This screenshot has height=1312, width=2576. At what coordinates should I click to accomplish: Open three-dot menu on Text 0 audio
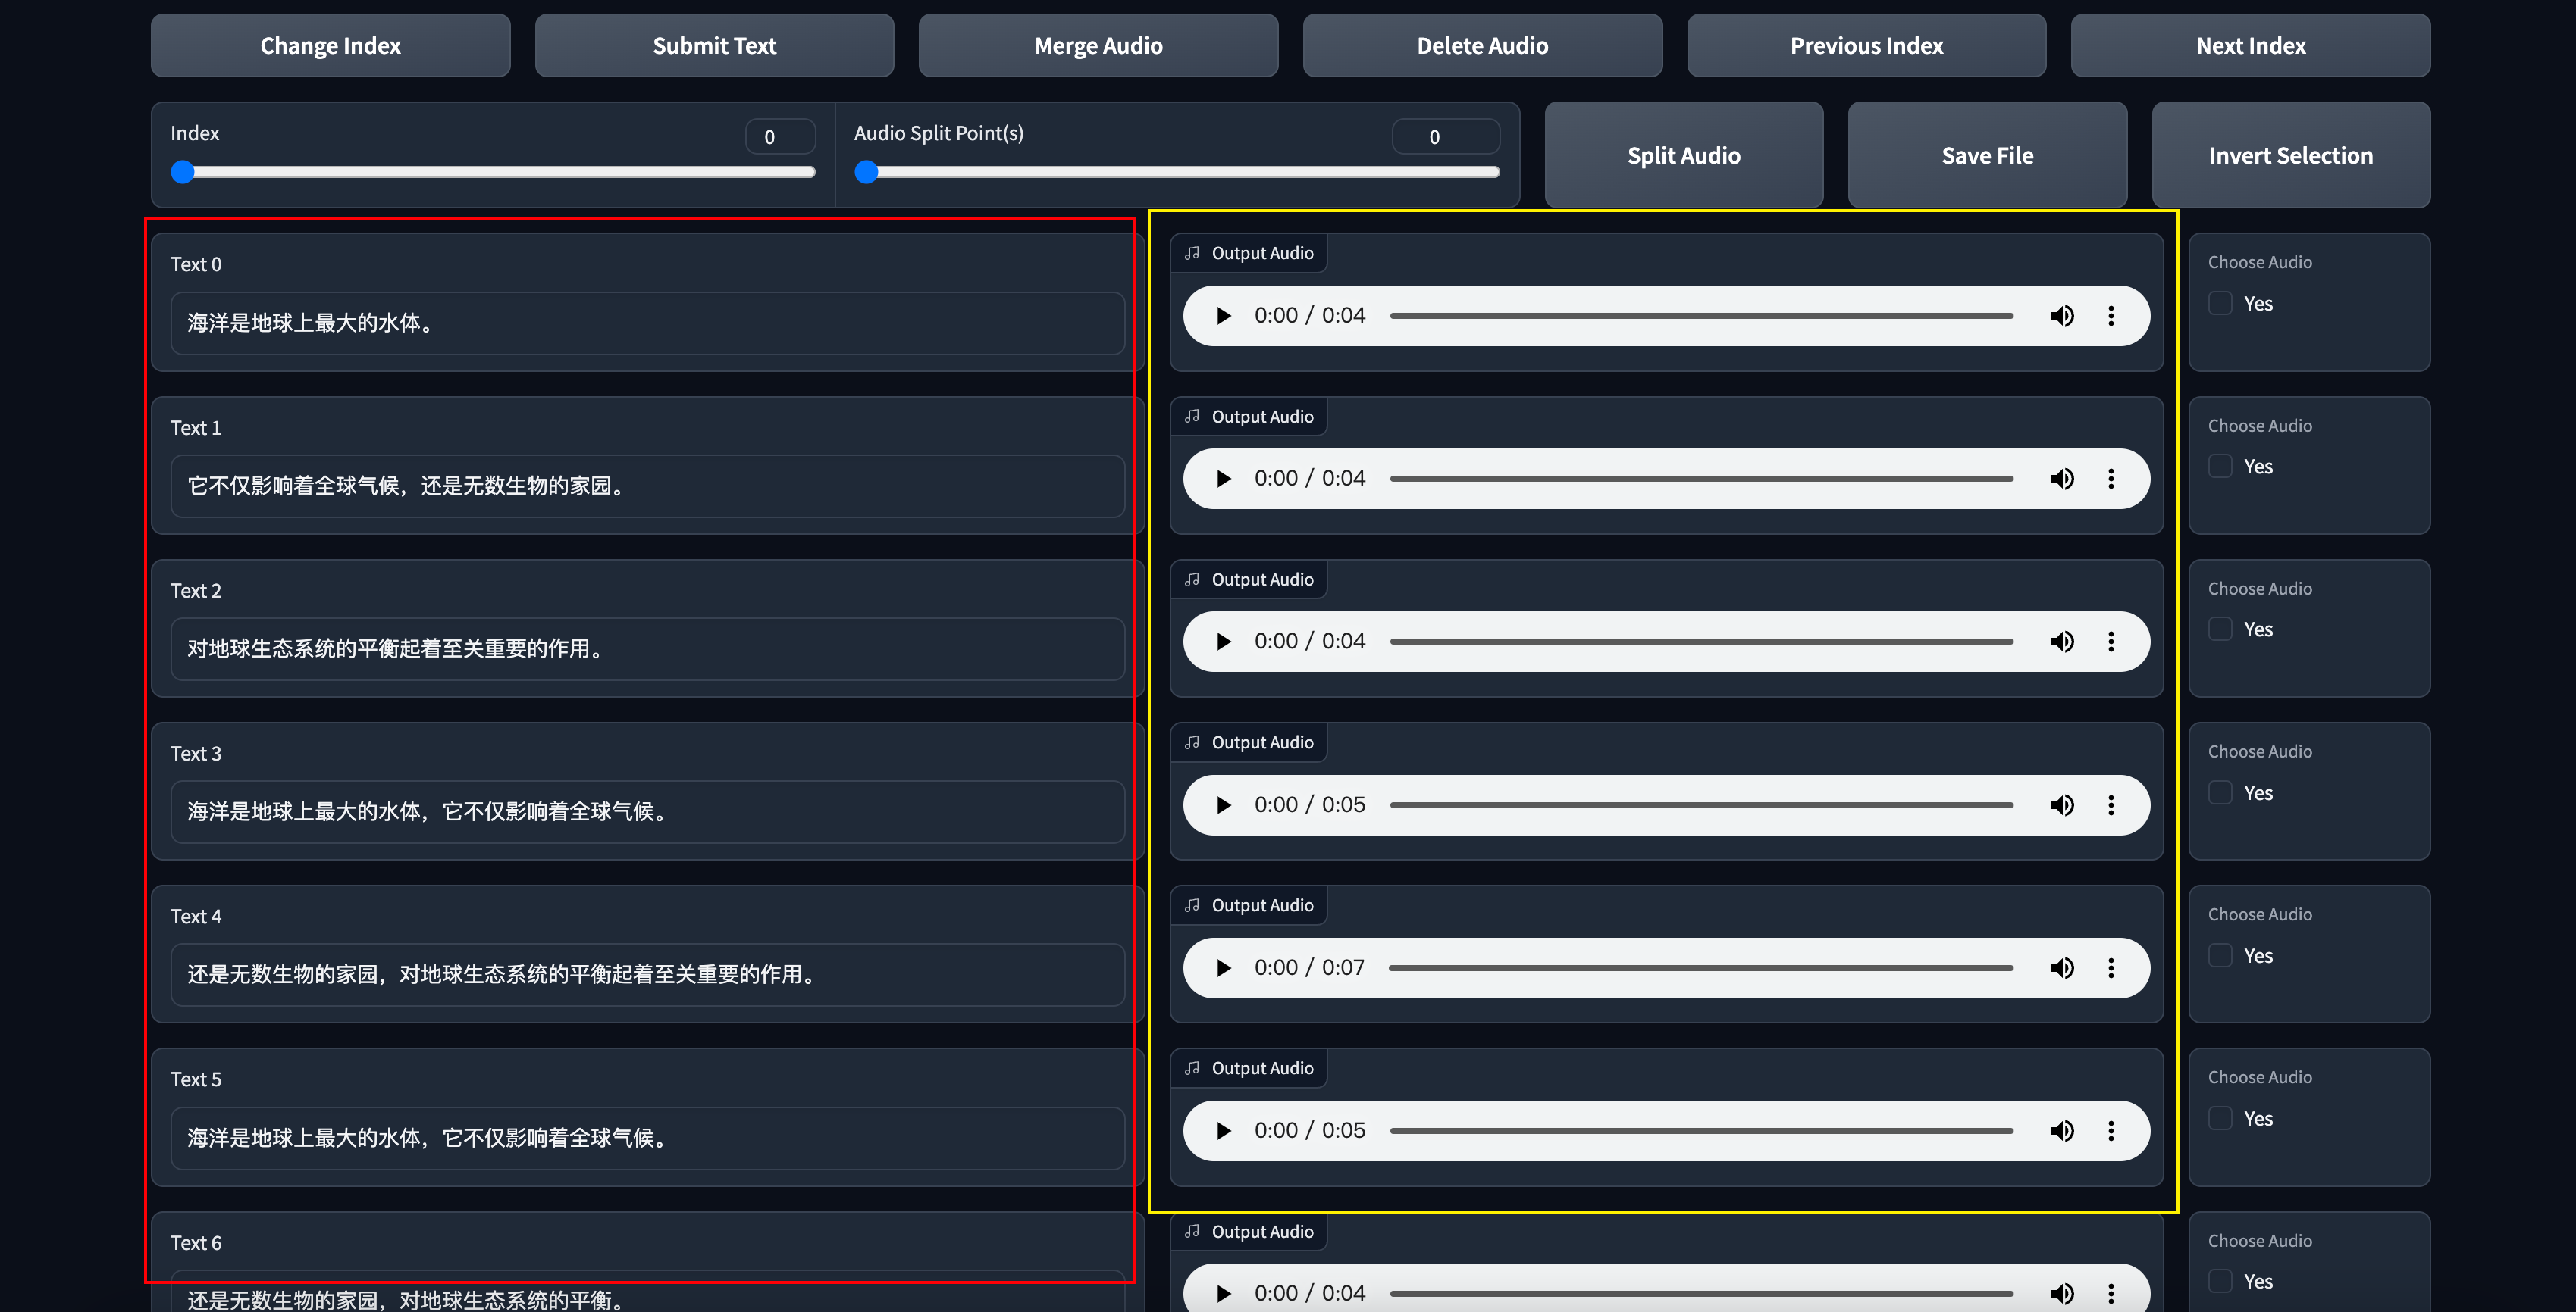pyautogui.click(x=2110, y=316)
